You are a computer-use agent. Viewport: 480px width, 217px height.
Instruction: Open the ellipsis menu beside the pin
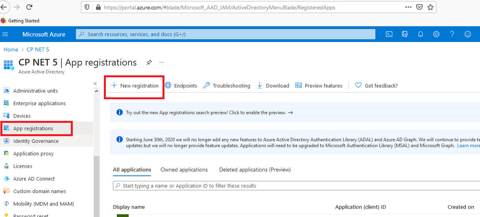click(162, 62)
